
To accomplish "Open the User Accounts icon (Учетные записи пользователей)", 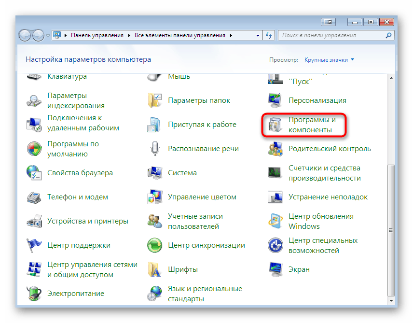I will pyautogui.click(x=154, y=221).
